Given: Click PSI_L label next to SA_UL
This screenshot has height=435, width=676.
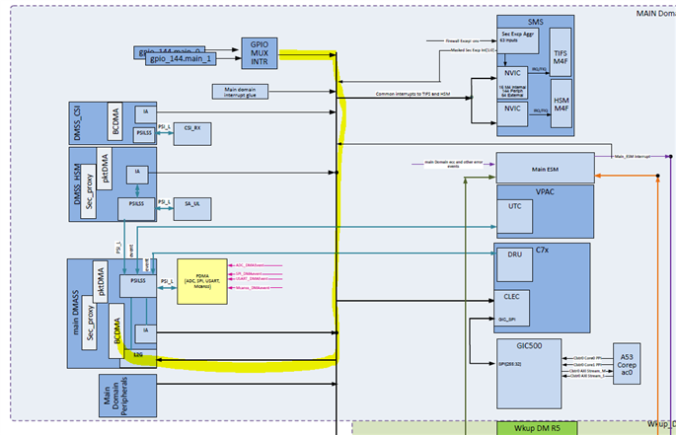Looking at the screenshot, I should pyautogui.click(x=164, y=202).
